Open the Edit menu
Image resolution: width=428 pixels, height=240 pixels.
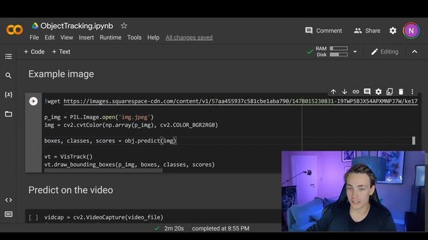click(49, 37)
